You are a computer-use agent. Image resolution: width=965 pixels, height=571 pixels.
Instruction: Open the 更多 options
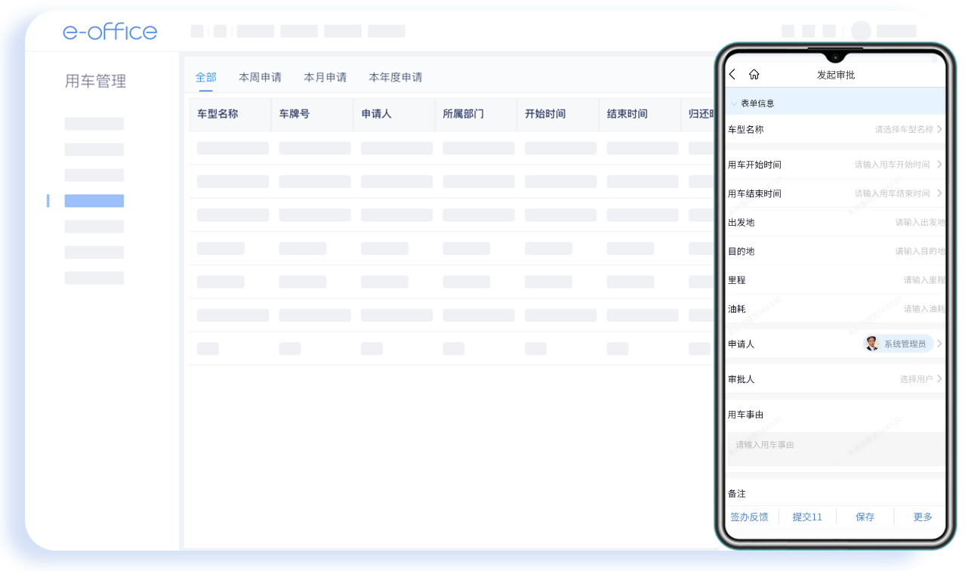923,517
